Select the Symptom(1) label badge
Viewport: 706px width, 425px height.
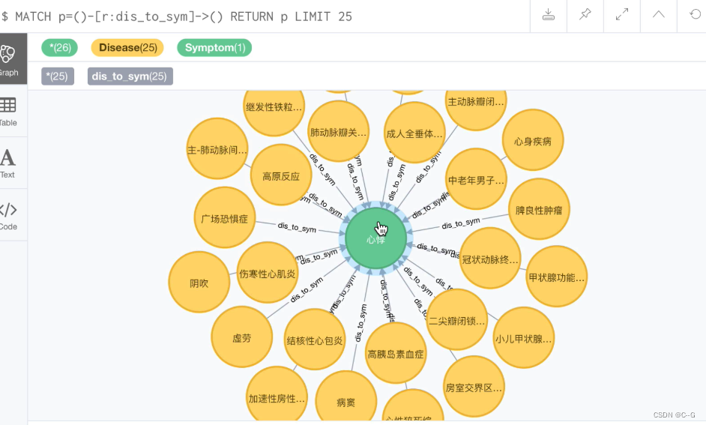coord(214,48)
